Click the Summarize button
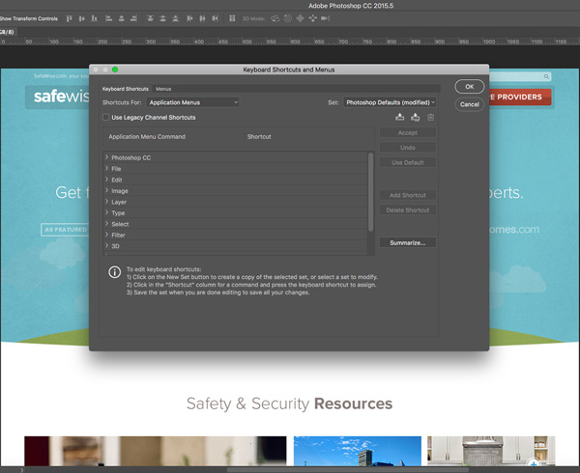580x473 pixels. tap(408, 242)
